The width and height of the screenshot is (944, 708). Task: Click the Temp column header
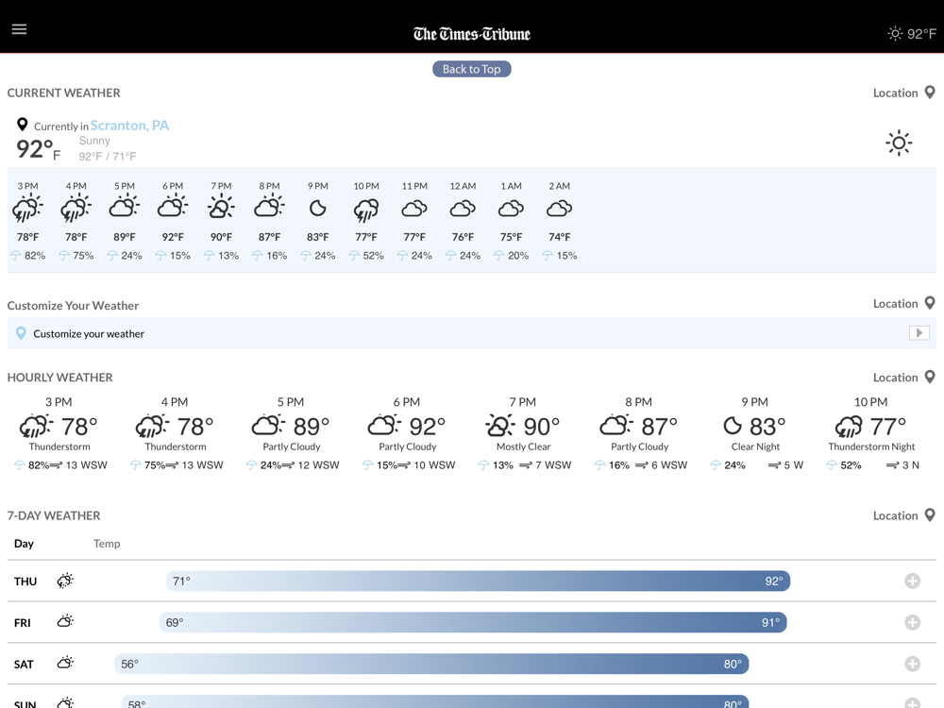(107, 544)
